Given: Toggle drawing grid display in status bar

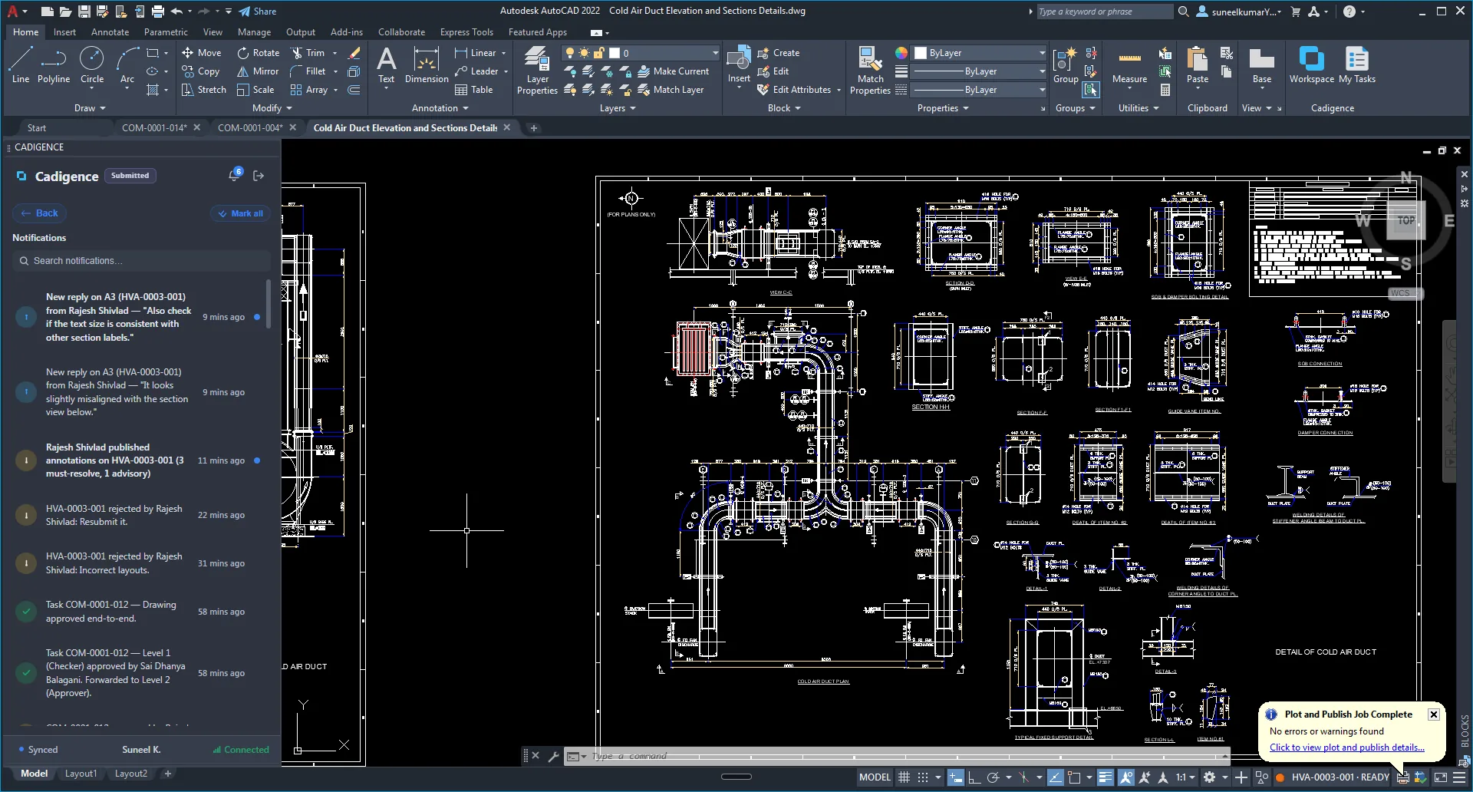Looking at the screenshot, I should (x=905, y=777).
